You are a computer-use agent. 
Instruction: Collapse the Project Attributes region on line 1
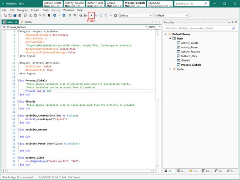[x=19, y=32]
